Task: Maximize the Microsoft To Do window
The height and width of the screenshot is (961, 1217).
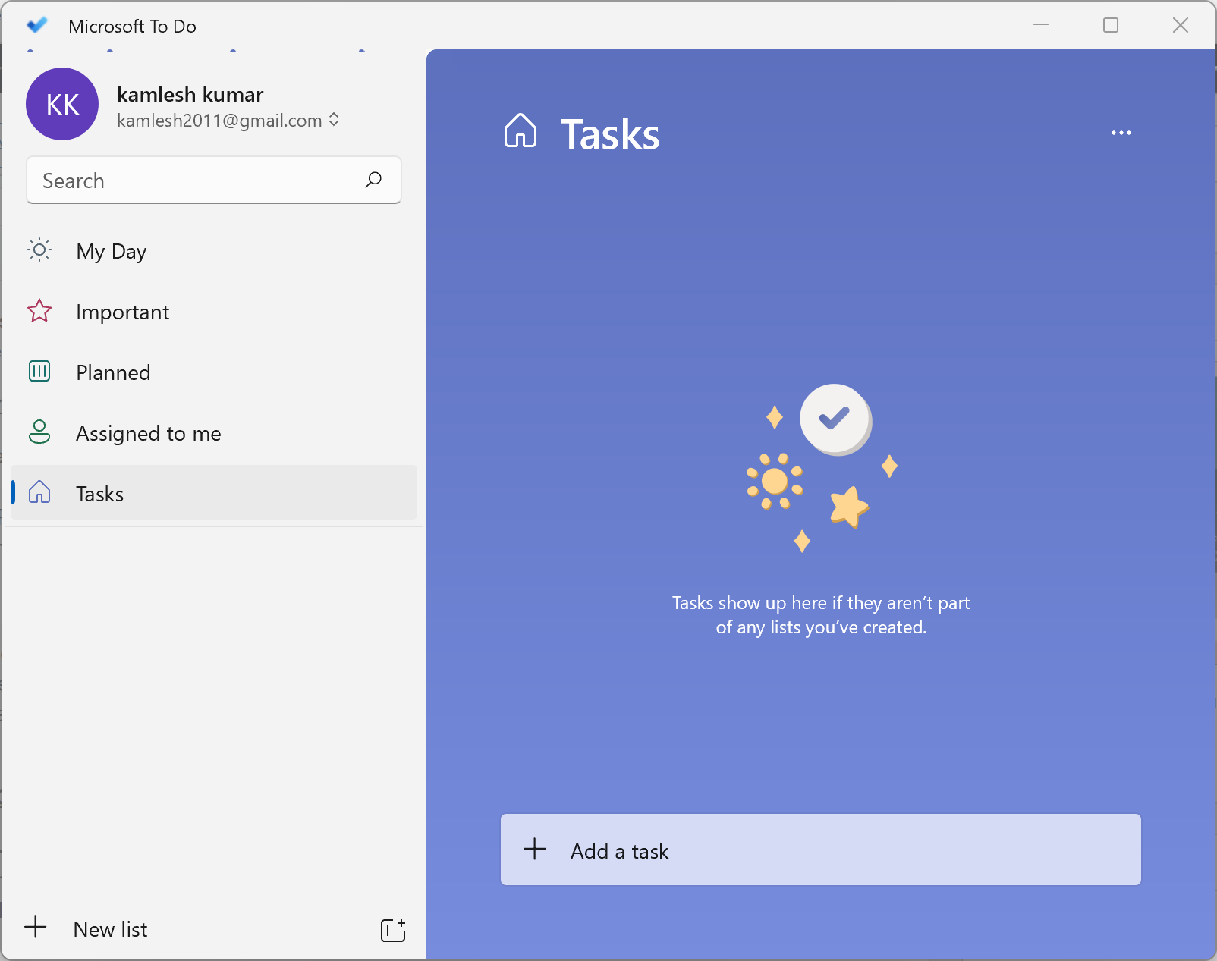Action: click(1111, 25)
